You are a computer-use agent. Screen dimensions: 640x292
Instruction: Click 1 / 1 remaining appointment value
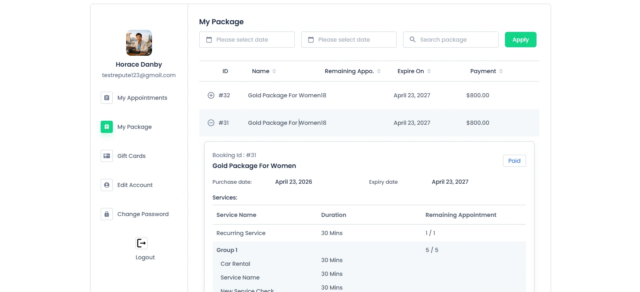coord(430,233)
